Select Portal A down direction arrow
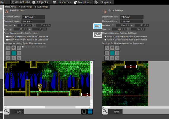 [14, 58]
